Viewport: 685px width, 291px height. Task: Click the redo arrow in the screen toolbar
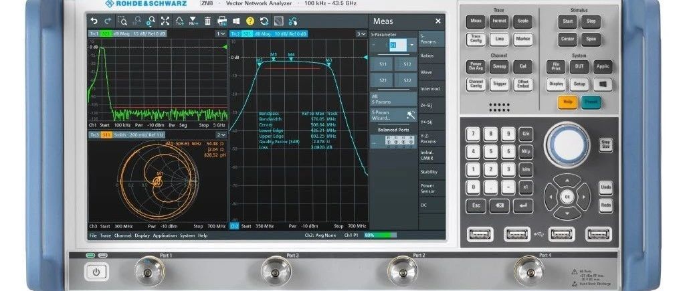click(108, 21)
